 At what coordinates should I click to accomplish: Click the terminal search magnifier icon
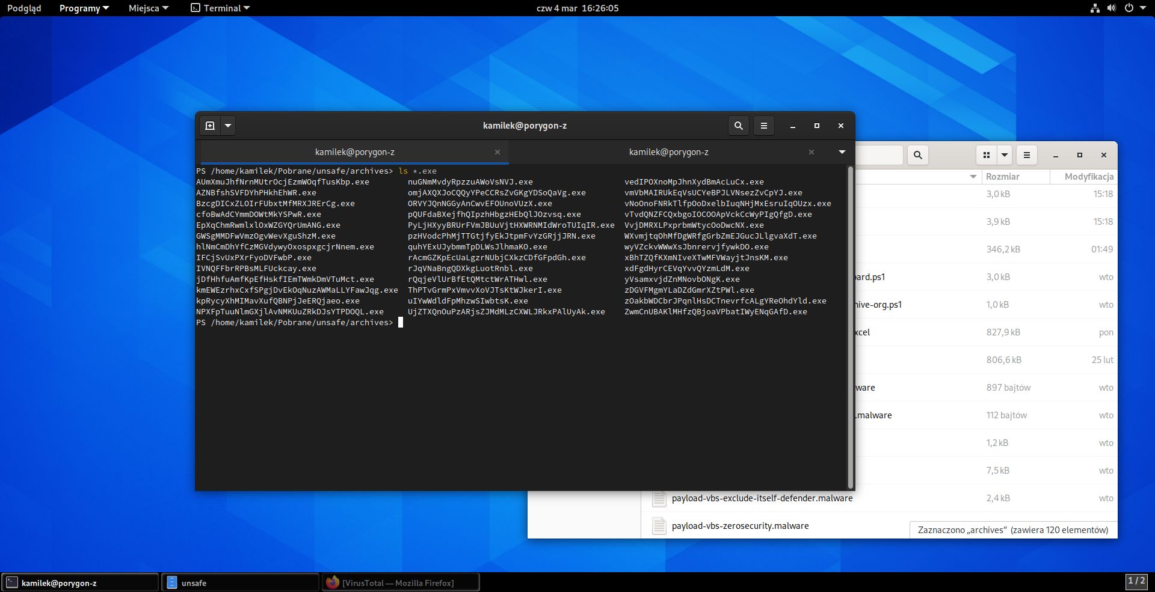tap(739, 126)
